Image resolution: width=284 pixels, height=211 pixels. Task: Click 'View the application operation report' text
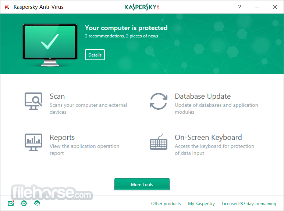point(84,150)
